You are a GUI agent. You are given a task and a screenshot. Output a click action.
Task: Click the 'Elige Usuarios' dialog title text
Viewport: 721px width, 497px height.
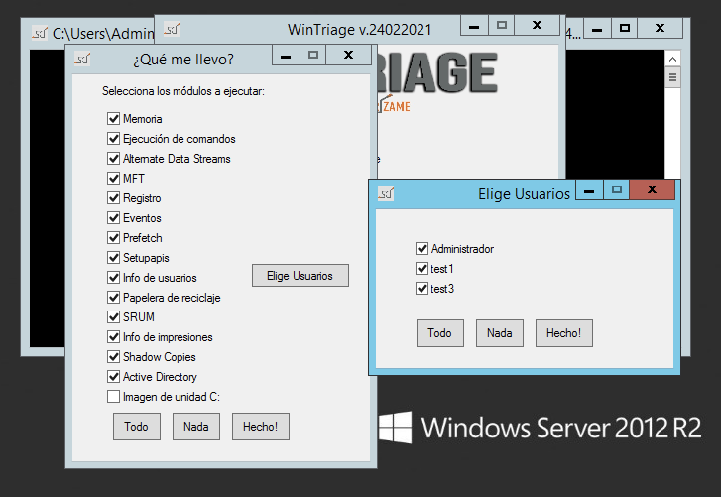[x=524, y=194]
